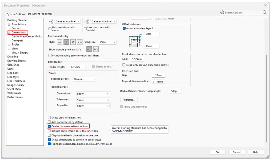
Task: Open the Stack size 100% dropdown
Action: click(107, 42)
